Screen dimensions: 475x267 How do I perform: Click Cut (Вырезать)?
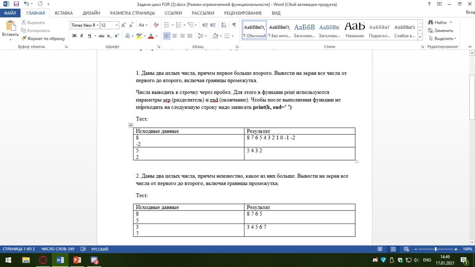[x=33, y=23]
